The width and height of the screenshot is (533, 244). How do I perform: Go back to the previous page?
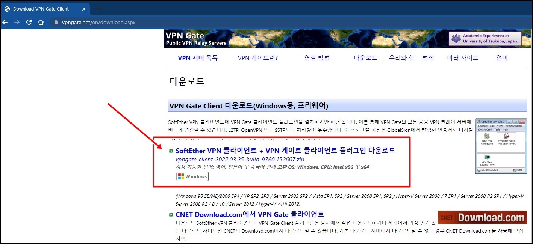point(5,22)
